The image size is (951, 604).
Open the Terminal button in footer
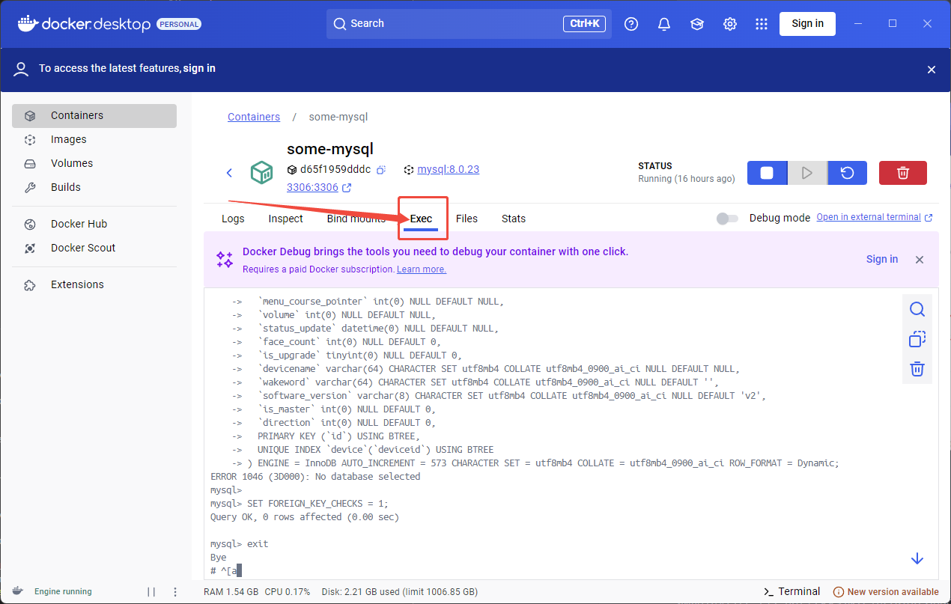tap(792, 591)
